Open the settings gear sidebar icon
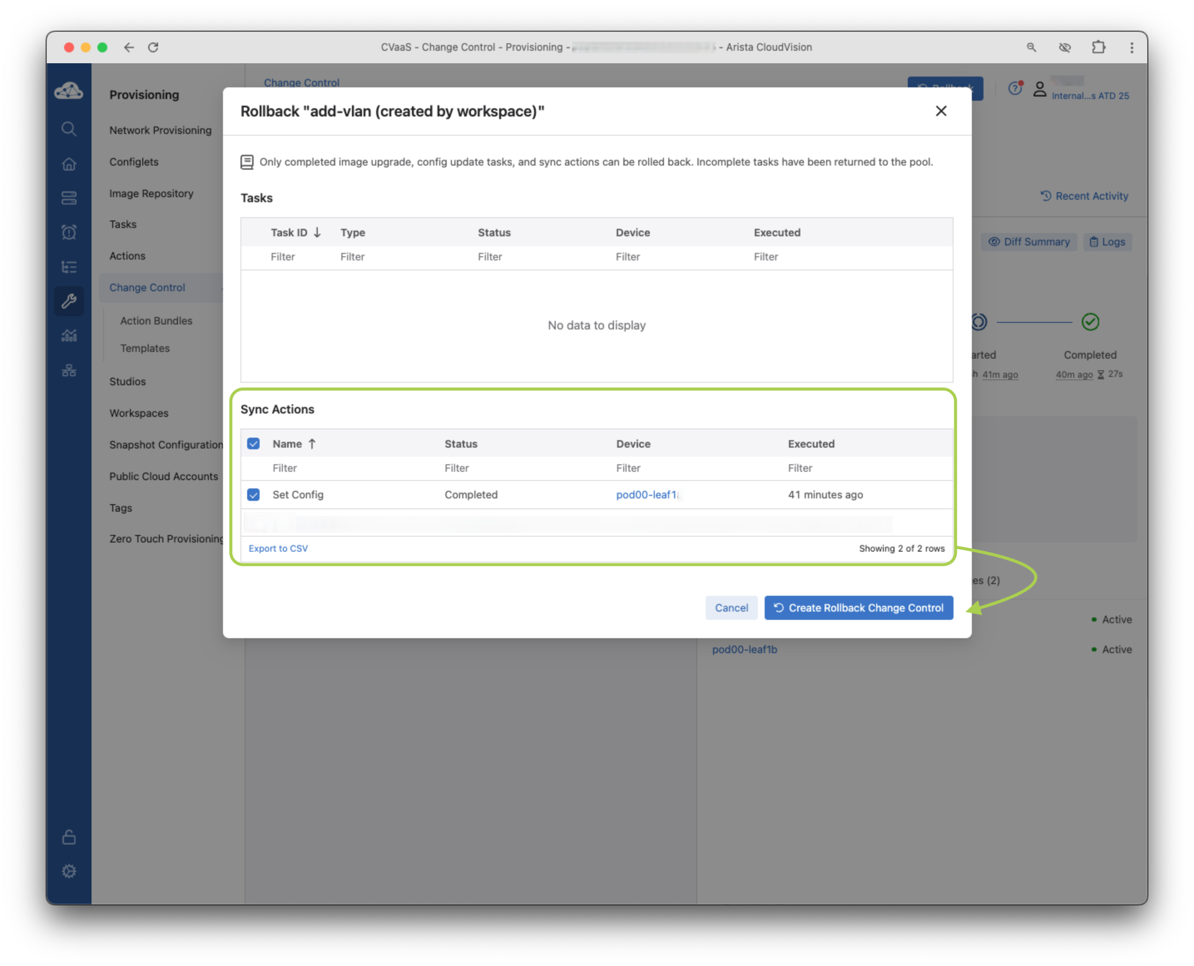Viewport: 1194px width, 966px height. [68, 871]
